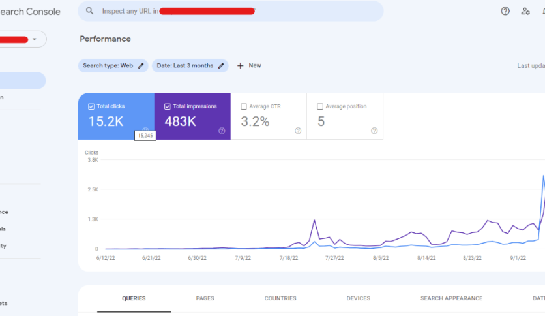
Task: Open users and settings icon
Action: [x=525, y=11]
